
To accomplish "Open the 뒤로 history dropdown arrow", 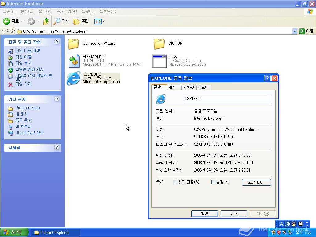I will pyautogui.click(x=23, y=21).
